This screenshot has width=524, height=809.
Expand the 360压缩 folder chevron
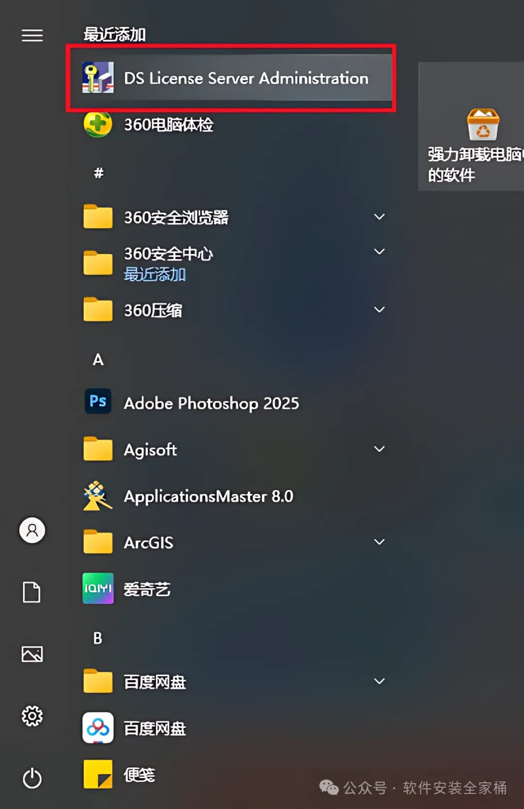point(379,309)
